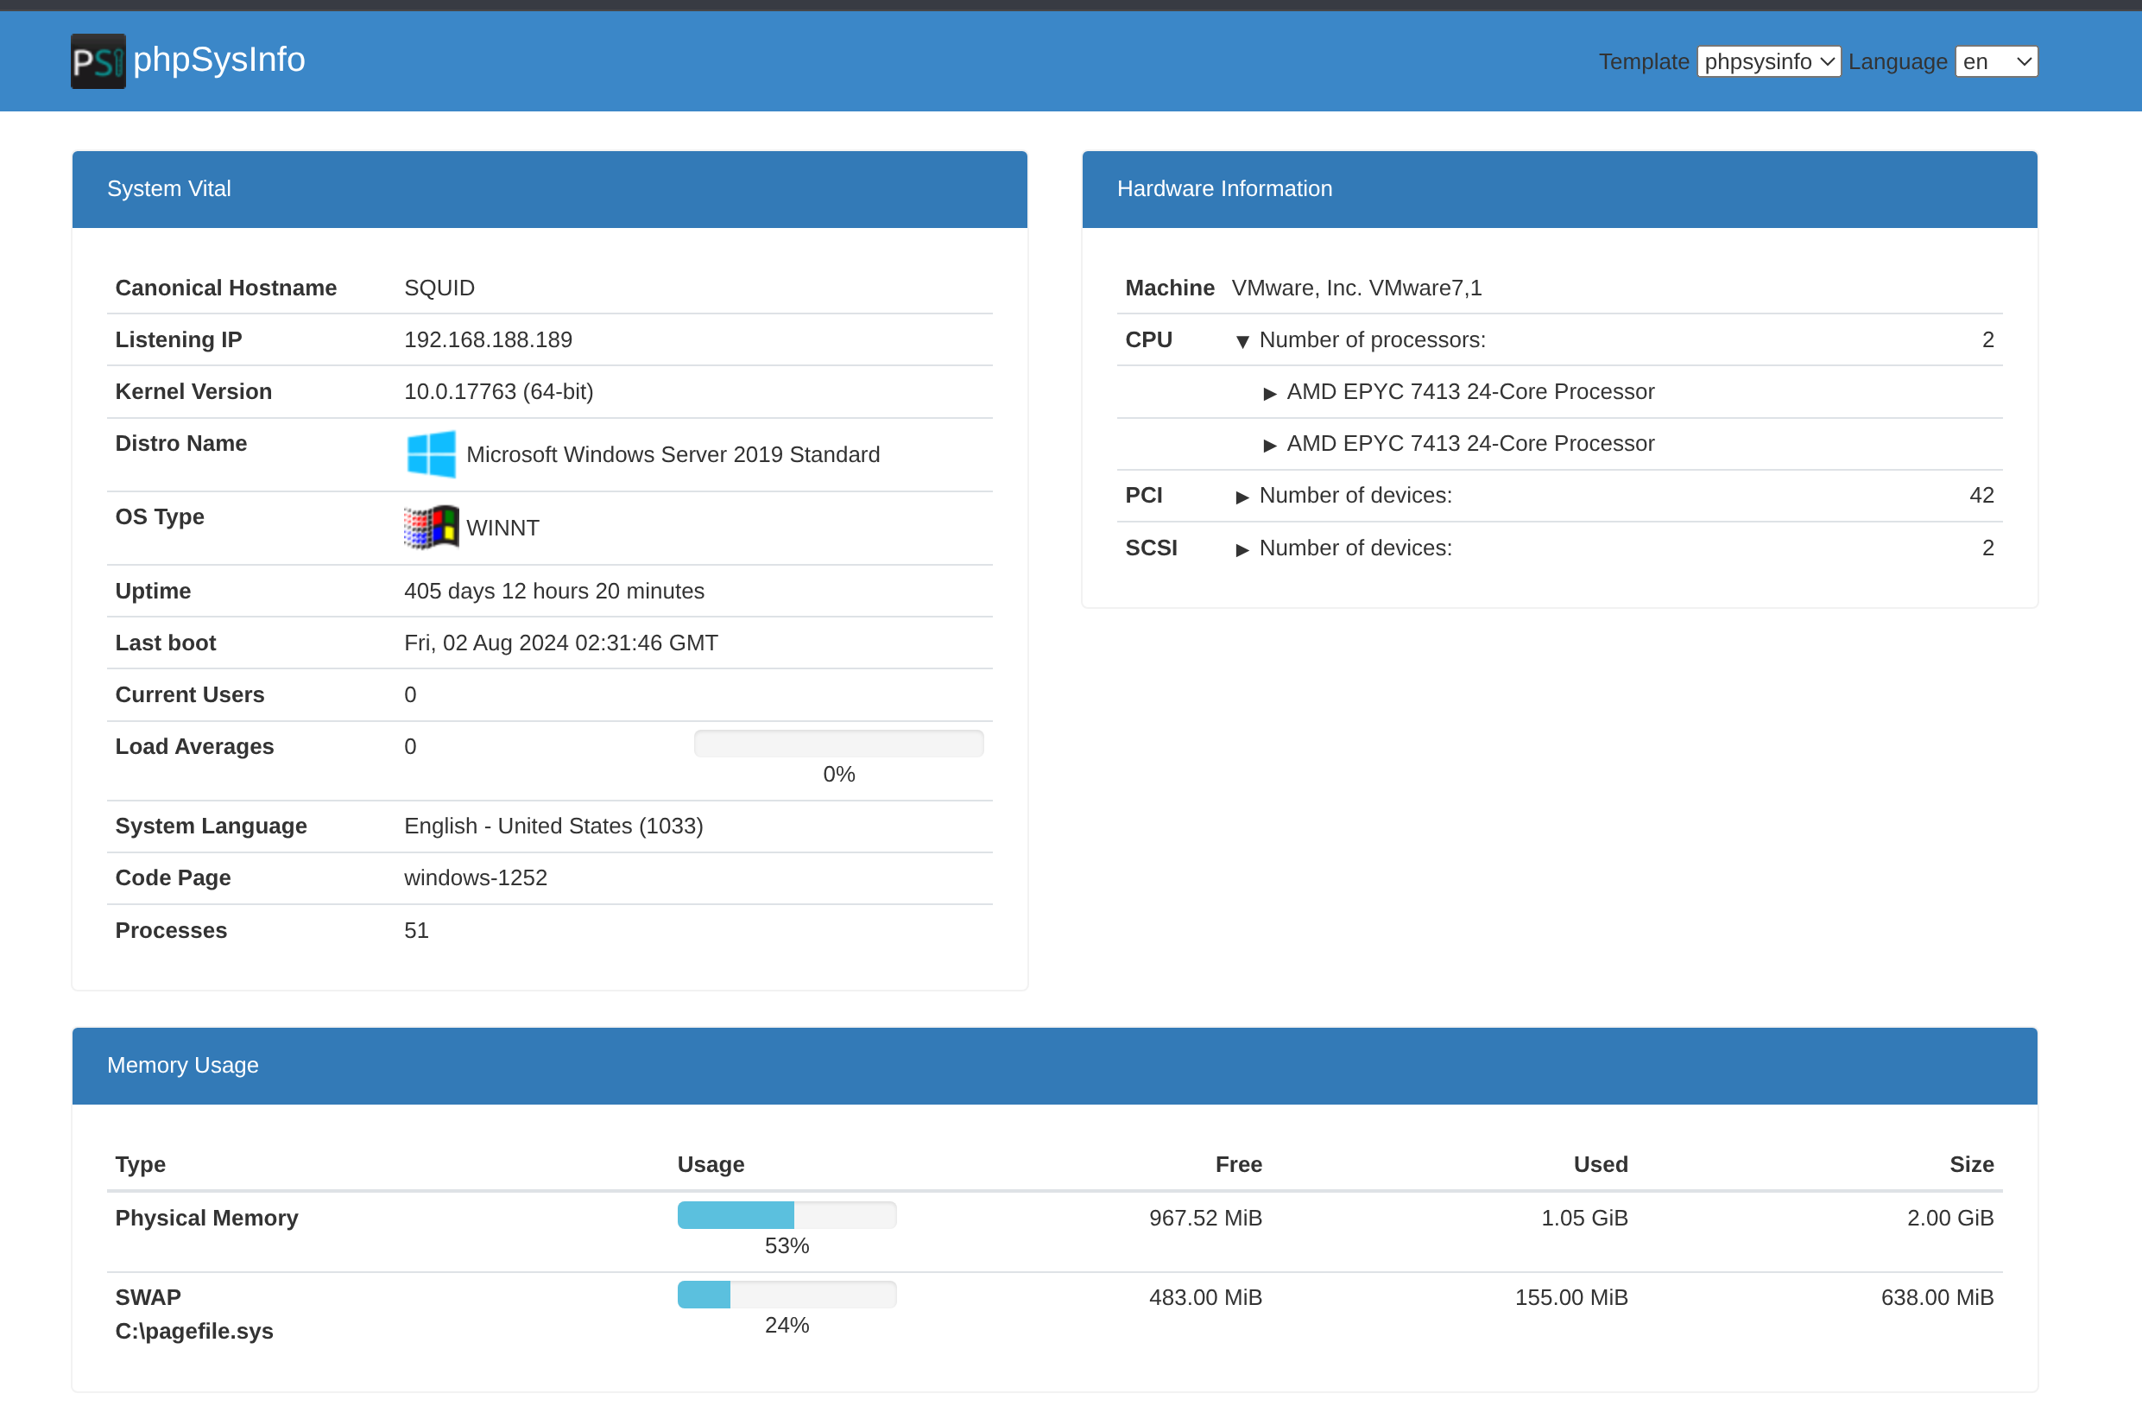Expand the SCSI devices list
Viewport: 2142px width, 1406px height.
(1242, 549)
